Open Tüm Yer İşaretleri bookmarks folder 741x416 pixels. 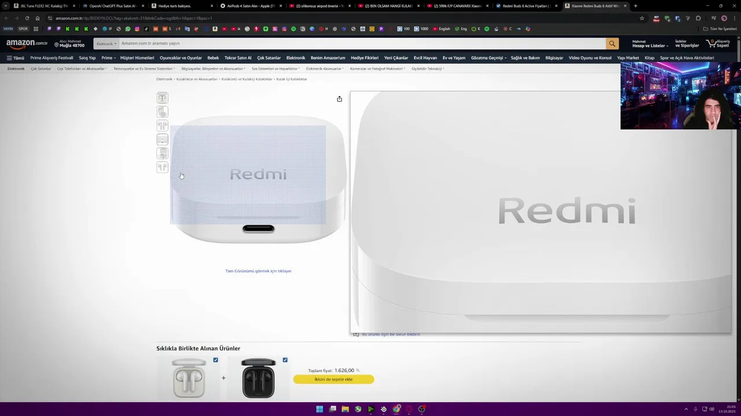click(x=720, y=29)
